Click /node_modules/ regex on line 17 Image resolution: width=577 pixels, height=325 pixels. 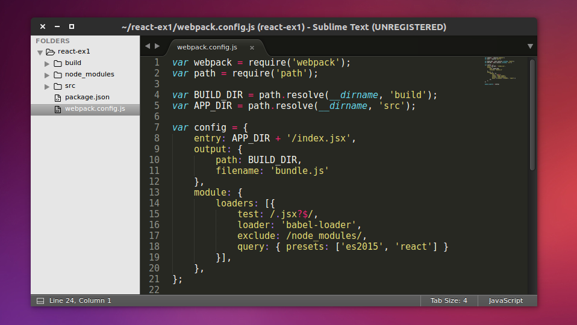pyautogui.click(x=324, y=236)
